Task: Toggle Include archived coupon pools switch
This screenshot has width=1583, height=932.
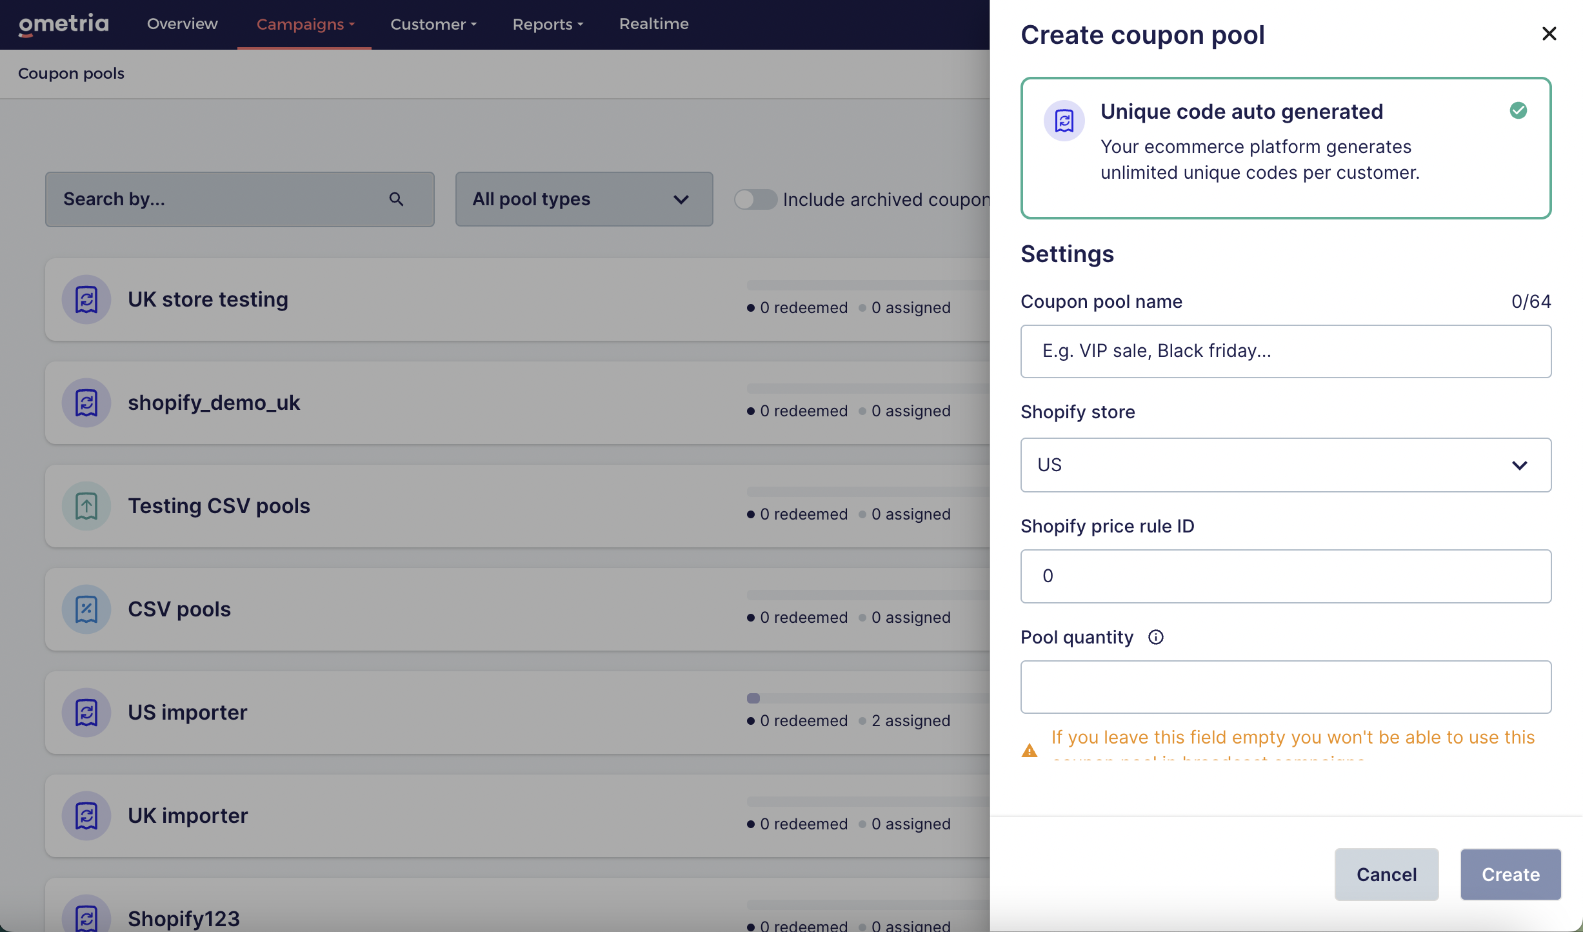Action: tap(755, 199)
